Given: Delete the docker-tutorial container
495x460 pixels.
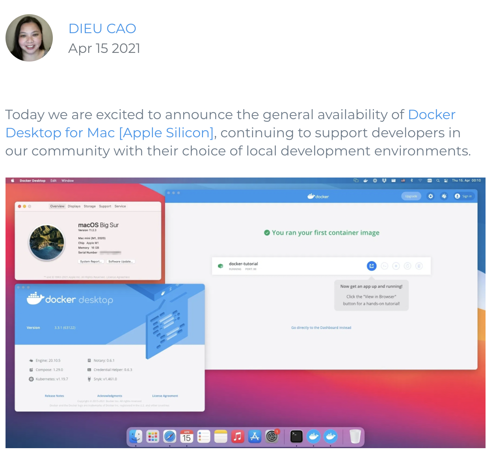Looking at the screenshot, I should pos(419,266).
